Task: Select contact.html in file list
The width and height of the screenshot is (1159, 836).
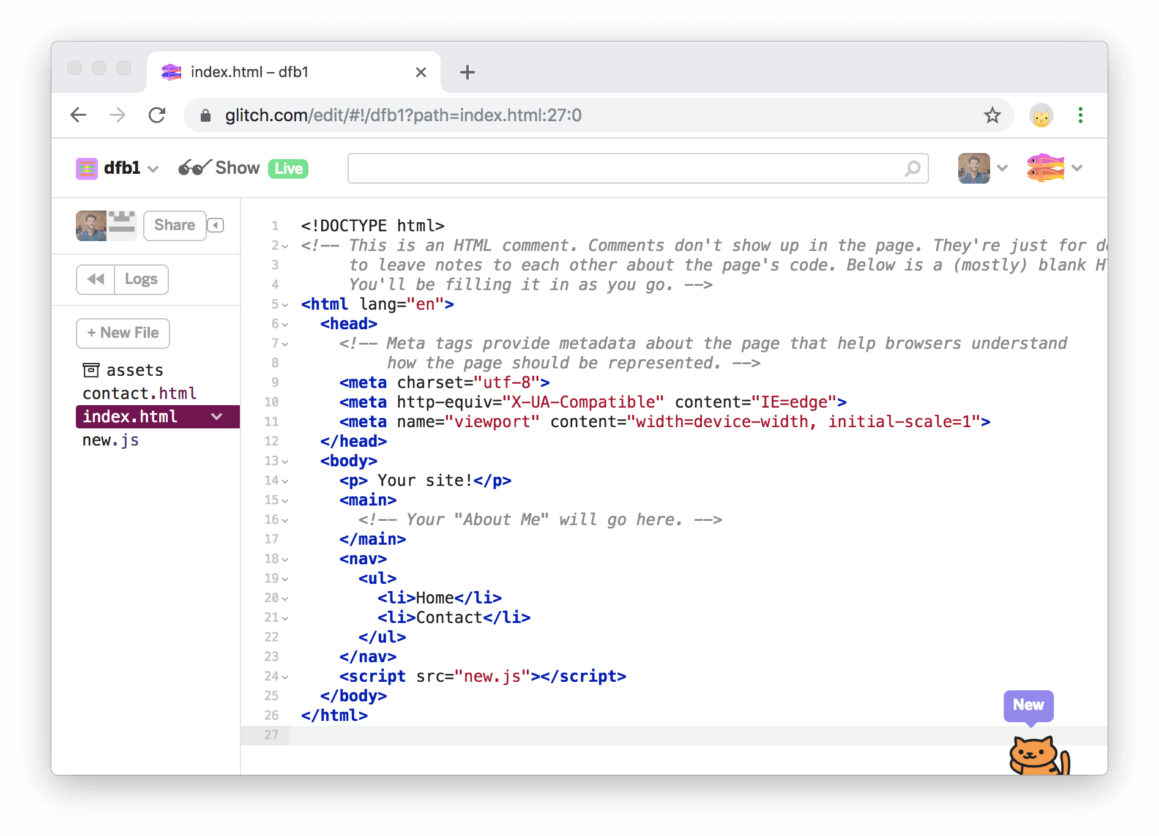Action: [x=140, y=394]
